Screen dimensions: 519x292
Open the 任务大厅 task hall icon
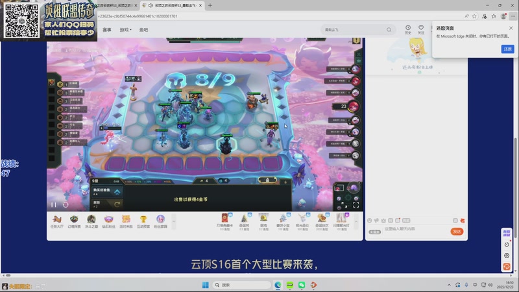[56, 221]
